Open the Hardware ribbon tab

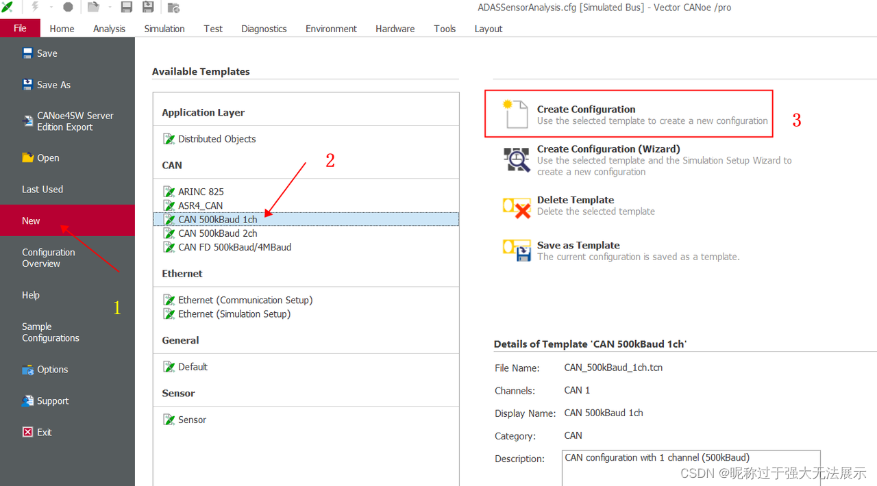[395, 29]
